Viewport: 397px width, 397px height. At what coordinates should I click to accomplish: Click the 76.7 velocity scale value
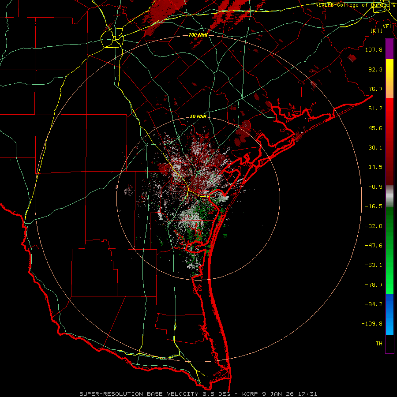click(x=375, y=89)
